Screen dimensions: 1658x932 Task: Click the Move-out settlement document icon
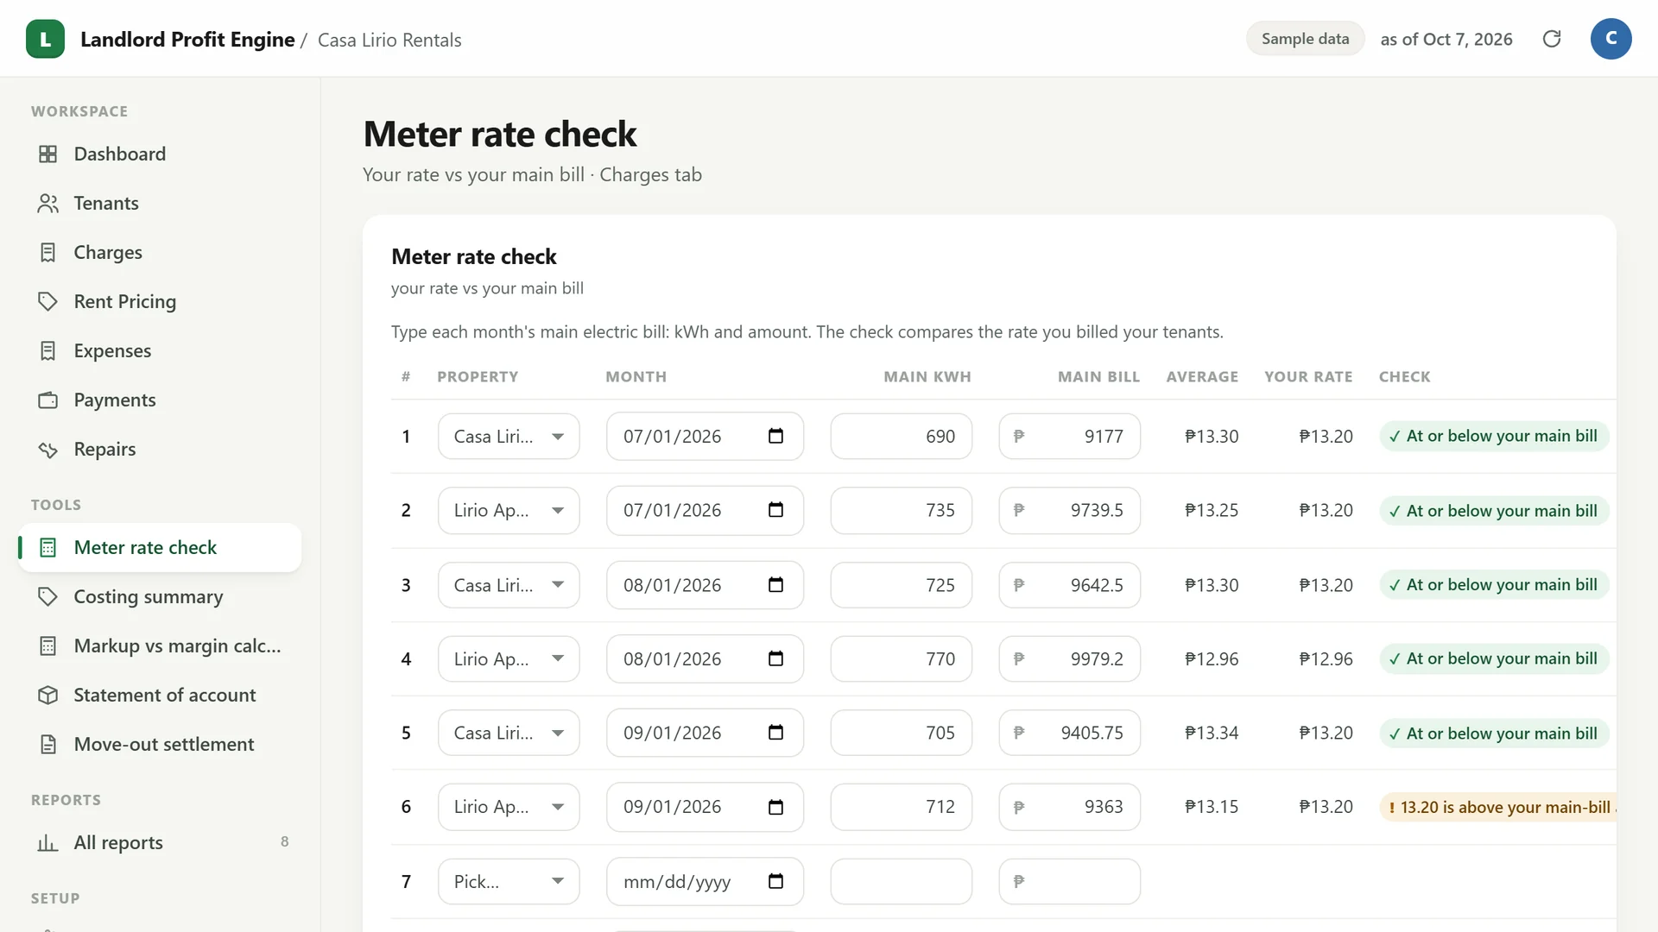[48, 744]
